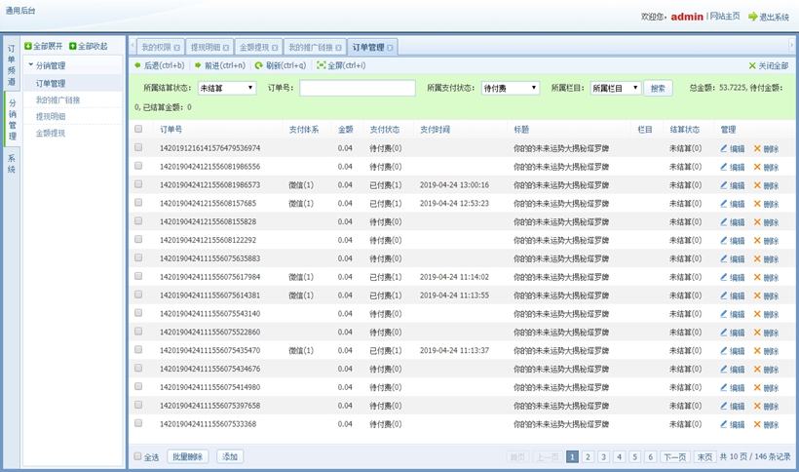This screenshot has width=799, height=472.
Task: Click 退出系统 logout icon
Action: (x=752, y=17)
